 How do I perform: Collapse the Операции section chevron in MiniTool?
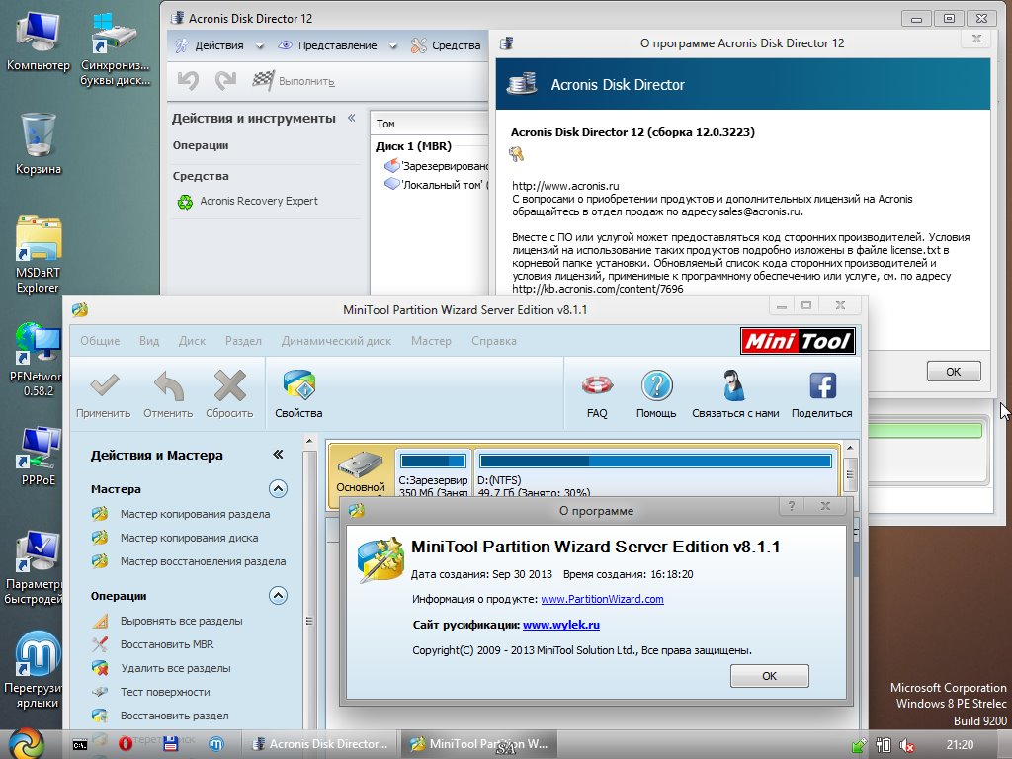tap(278, 595)
